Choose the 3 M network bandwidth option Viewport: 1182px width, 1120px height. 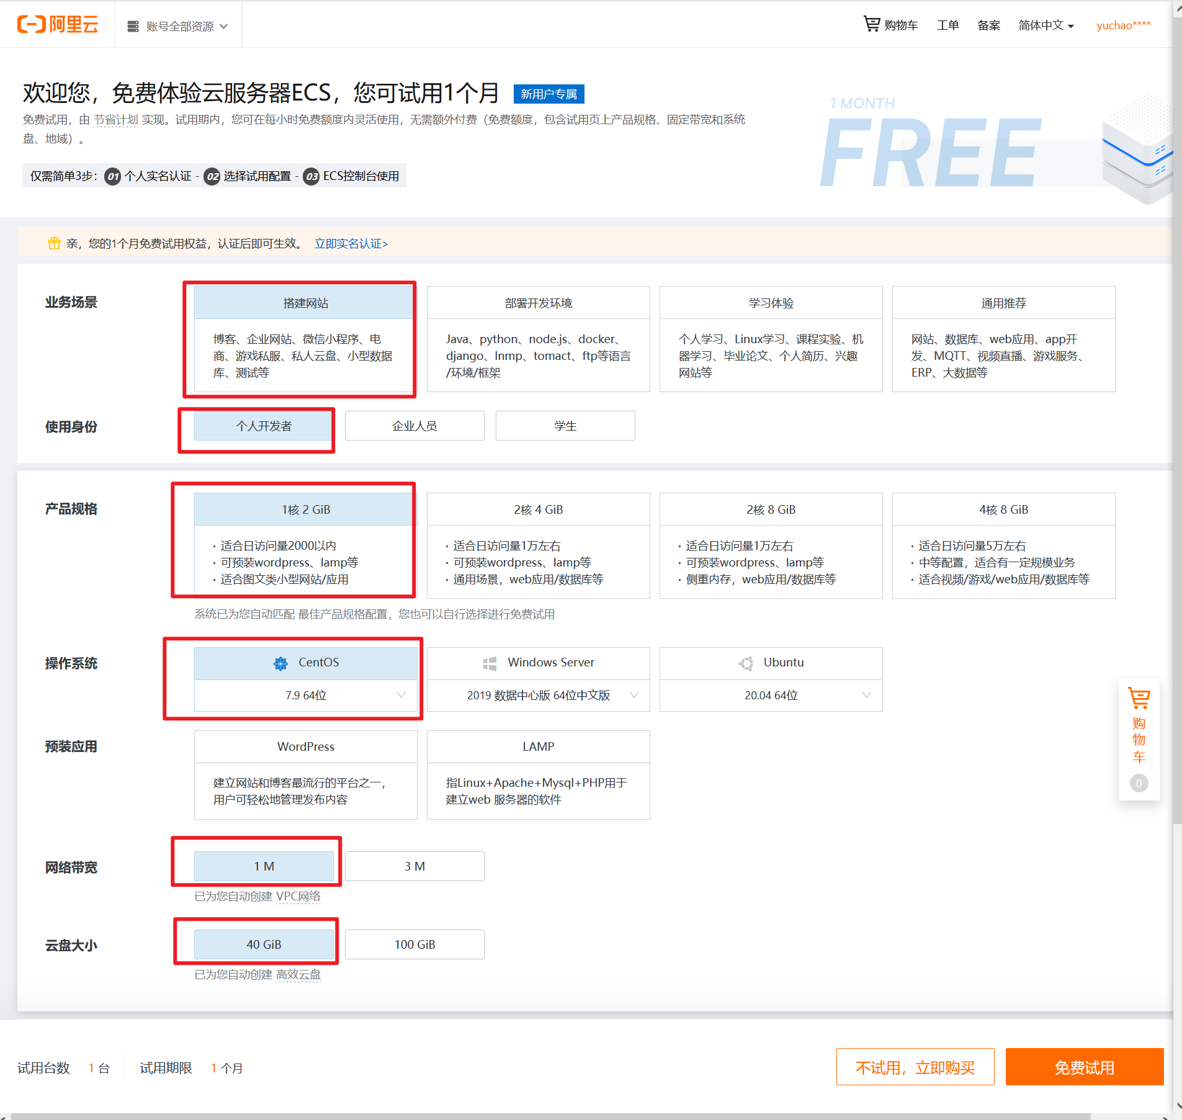point(414,866)
